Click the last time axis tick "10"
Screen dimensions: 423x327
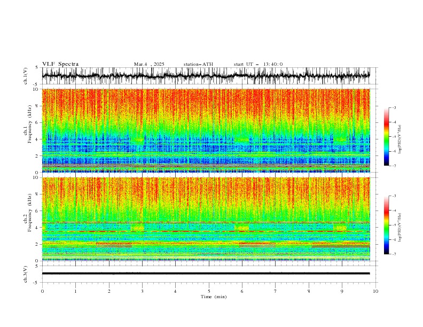click(x=375, y=291)
